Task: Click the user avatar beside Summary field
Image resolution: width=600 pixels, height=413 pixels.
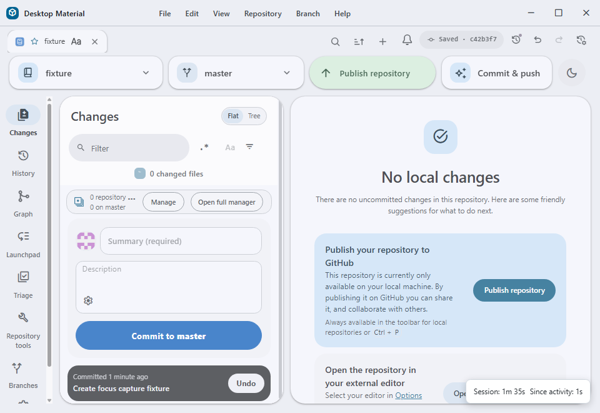Action: [86, 241]
